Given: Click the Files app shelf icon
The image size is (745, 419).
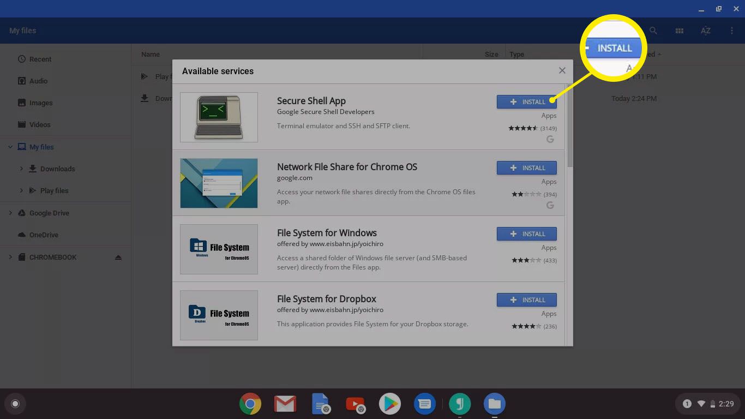Looking at the screenshot, I should click(x=495, y=404).
